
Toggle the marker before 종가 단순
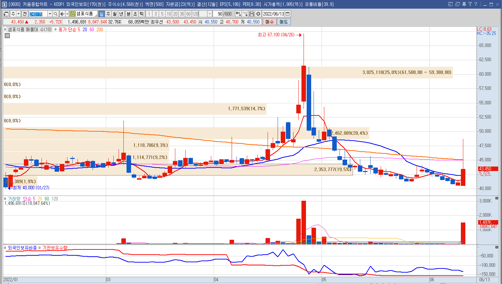(56, 29)
